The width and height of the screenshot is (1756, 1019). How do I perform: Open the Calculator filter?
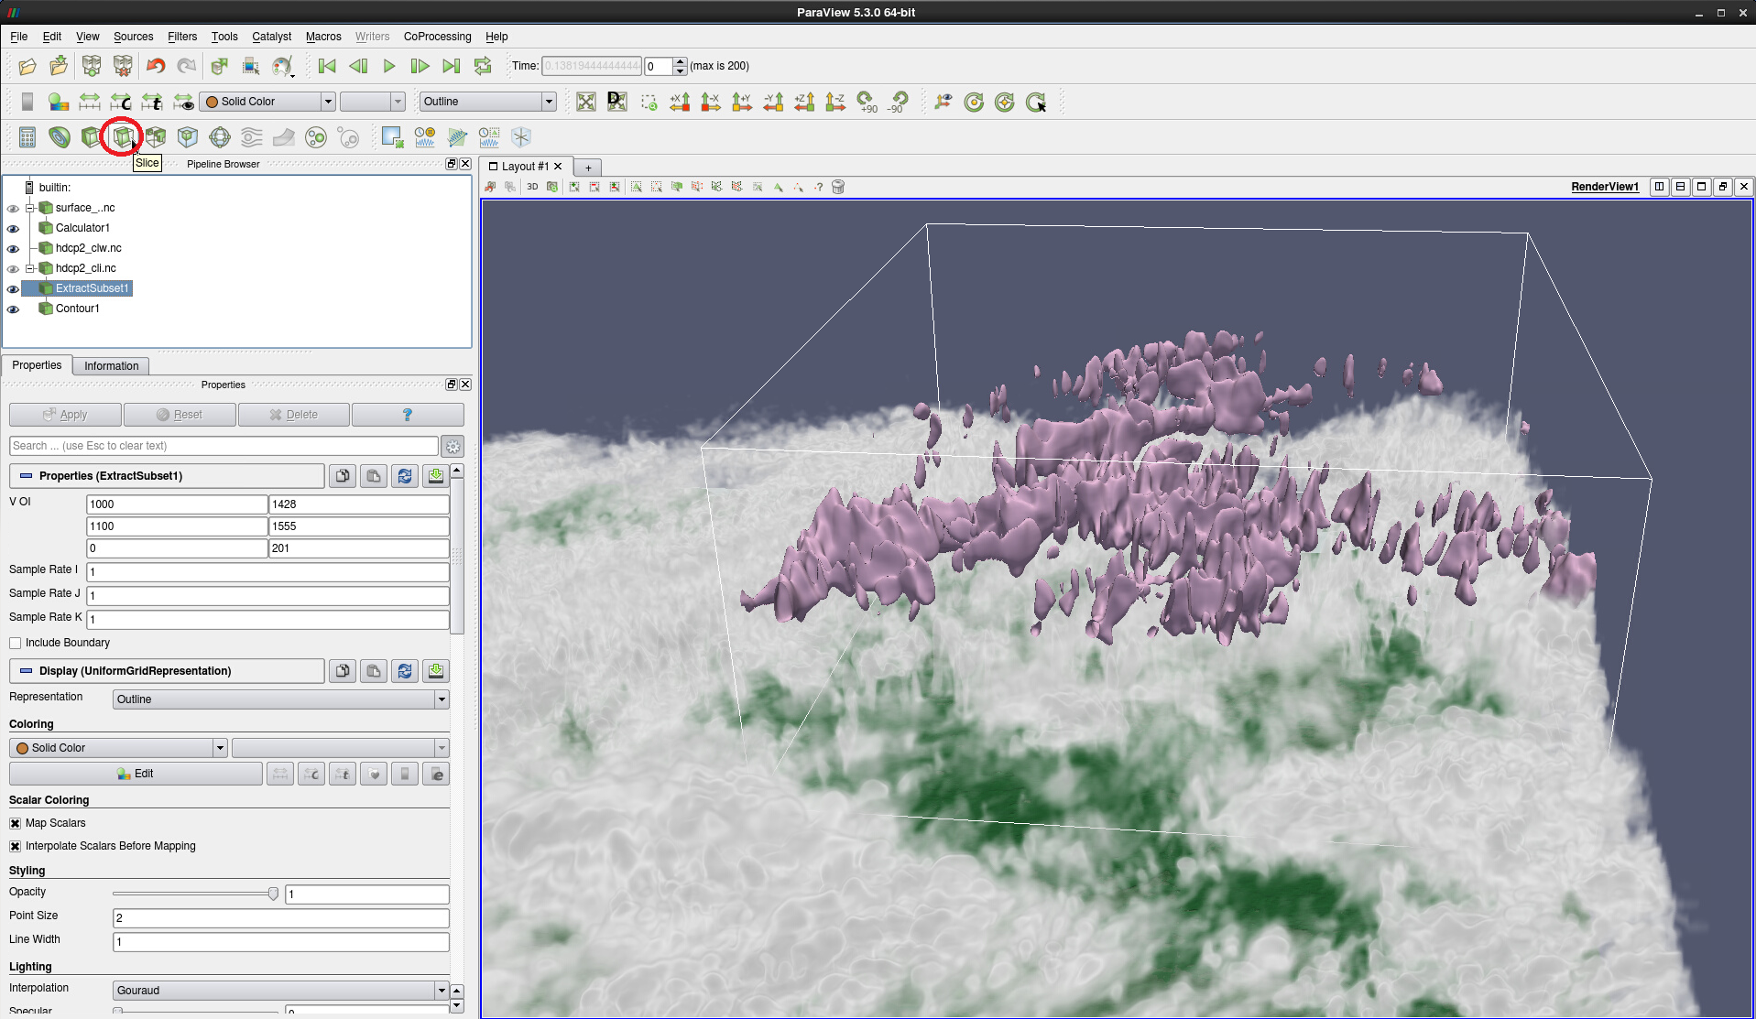(x=27, y=137)
